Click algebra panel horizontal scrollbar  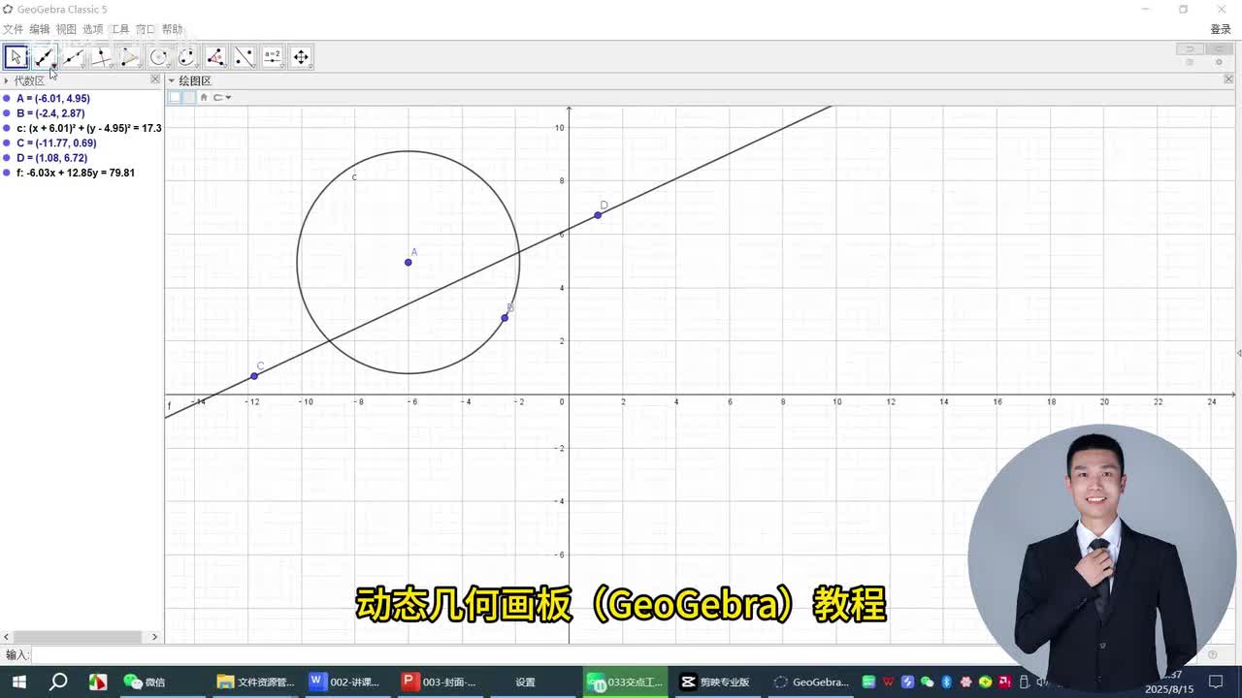point(76,636)
